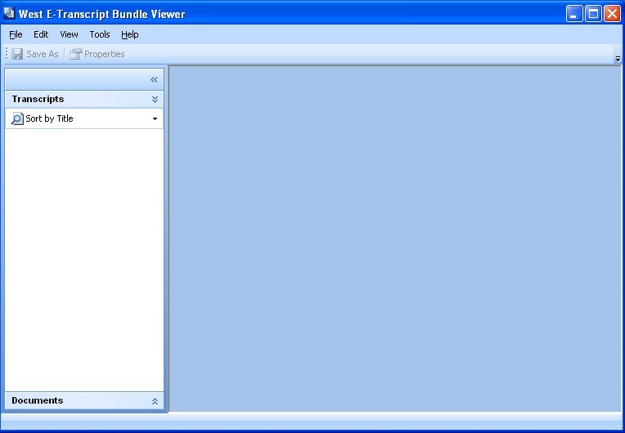The width and height of the screenshot is (625, 433).
Task: Click the toolbar drag handle grip
Action: coord(7,54)
